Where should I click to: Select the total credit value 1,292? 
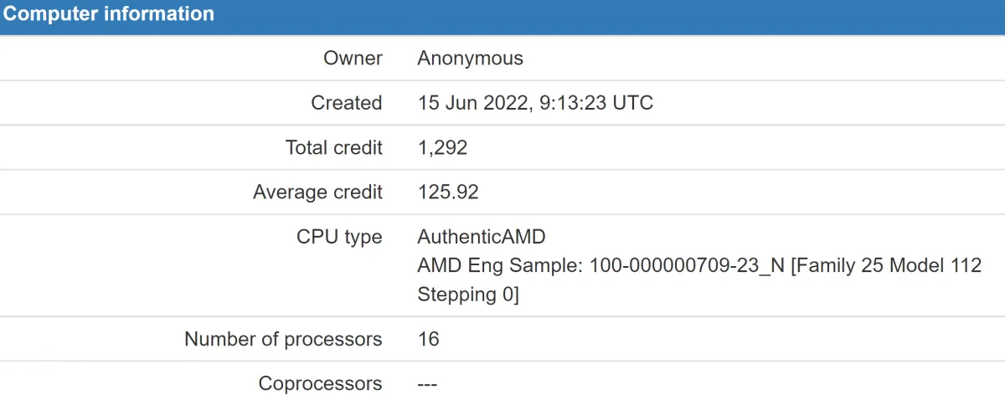(x=442, y=148)
